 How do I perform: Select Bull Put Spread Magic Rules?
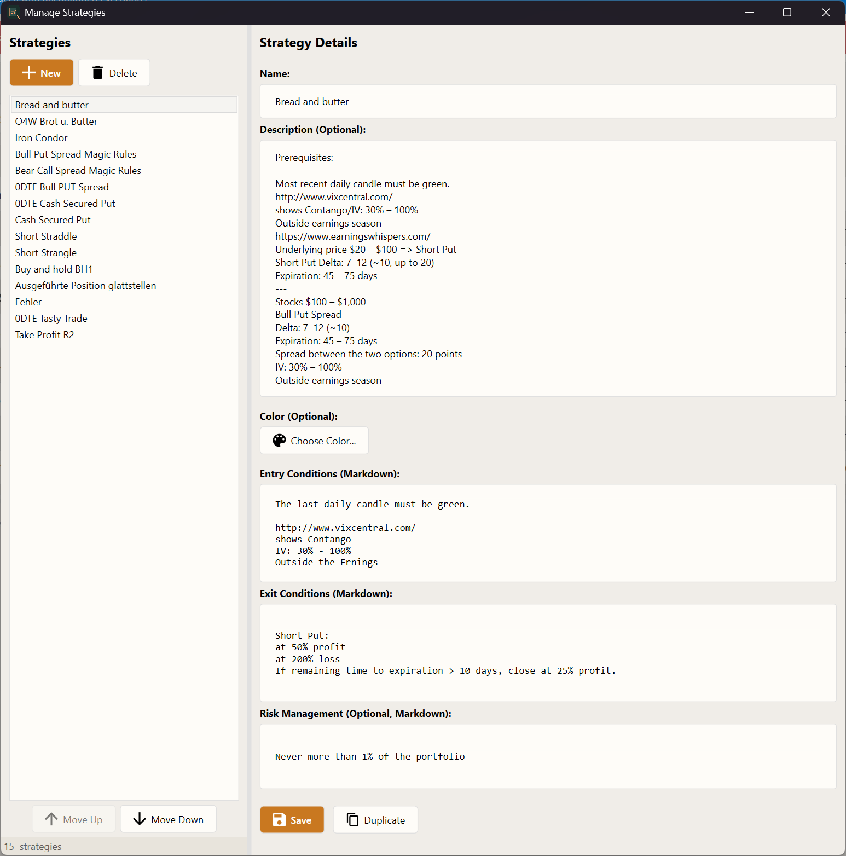click(x=124, y=154)
